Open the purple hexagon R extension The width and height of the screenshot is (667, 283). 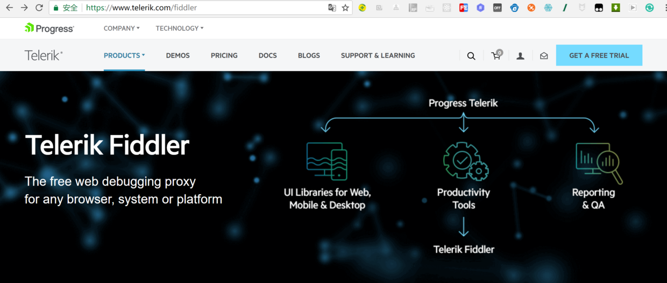tap(480, 8)
